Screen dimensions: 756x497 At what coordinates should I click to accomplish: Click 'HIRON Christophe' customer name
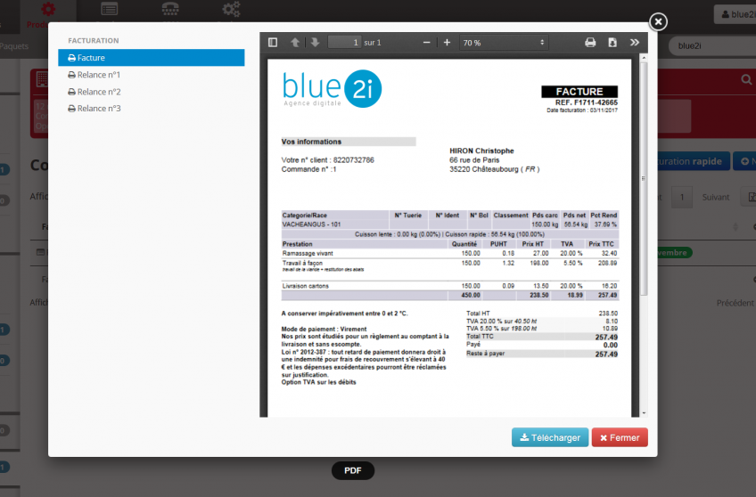pyautogui.click(x=481, y=151)
